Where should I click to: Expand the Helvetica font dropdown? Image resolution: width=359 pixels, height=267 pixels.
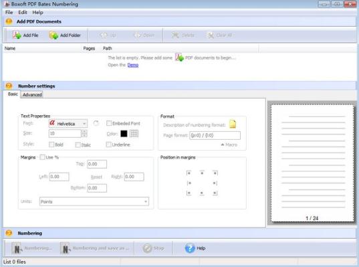(84, 124)
